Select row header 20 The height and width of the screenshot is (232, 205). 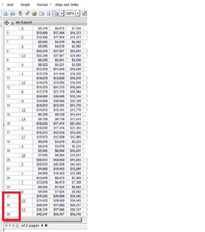tap(8, 160)
